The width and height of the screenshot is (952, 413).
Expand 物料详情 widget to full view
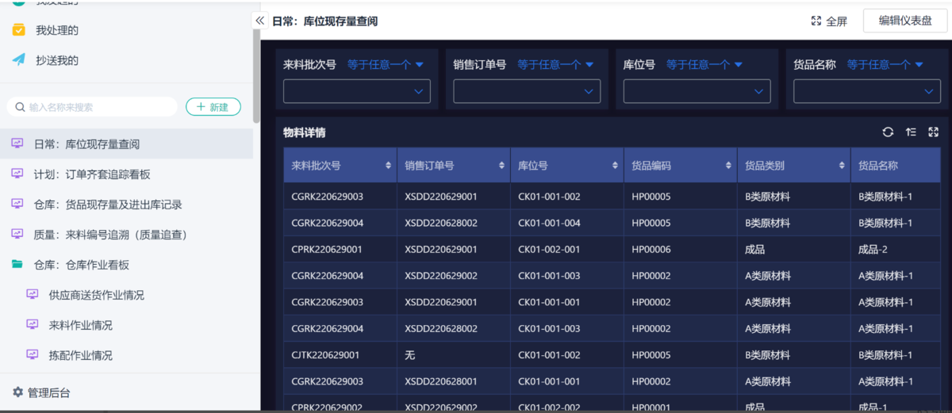933,132
